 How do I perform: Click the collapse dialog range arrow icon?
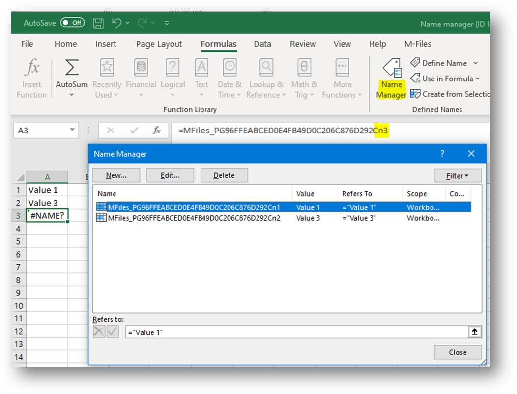click(x=474, y=332)
